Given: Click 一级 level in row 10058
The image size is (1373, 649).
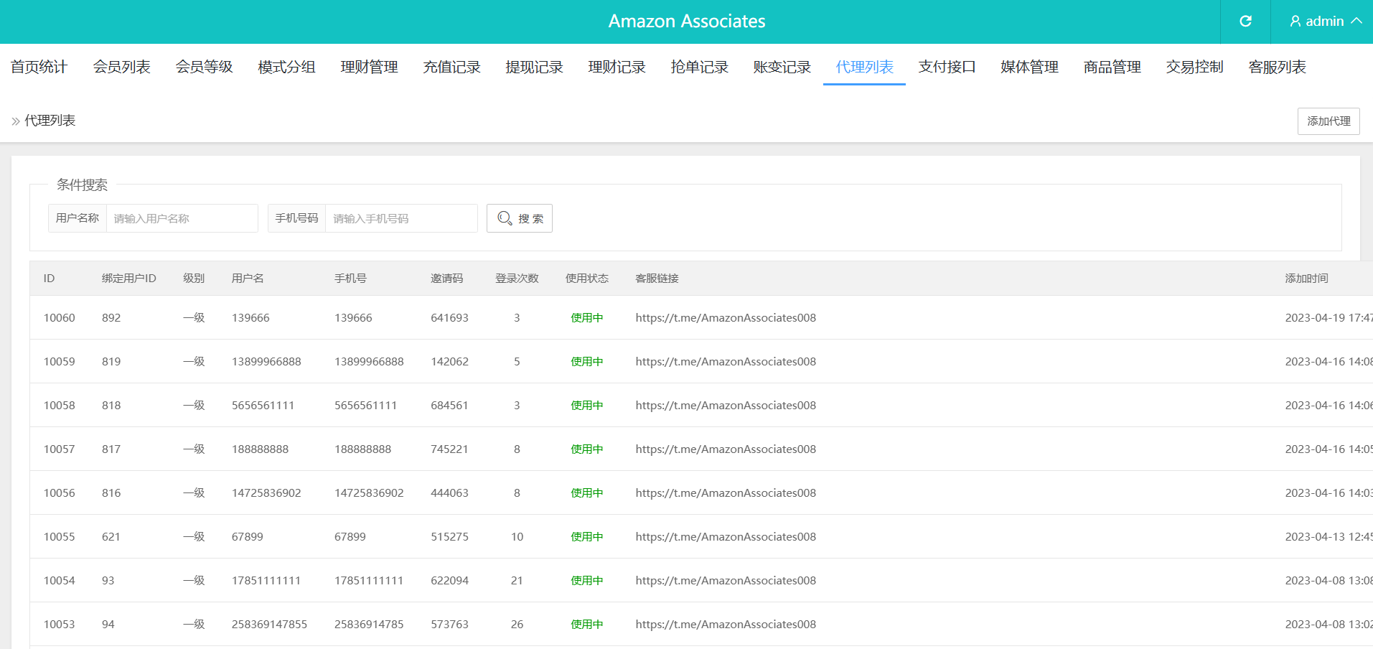Looking at the screenshot, I should (194, 405).
